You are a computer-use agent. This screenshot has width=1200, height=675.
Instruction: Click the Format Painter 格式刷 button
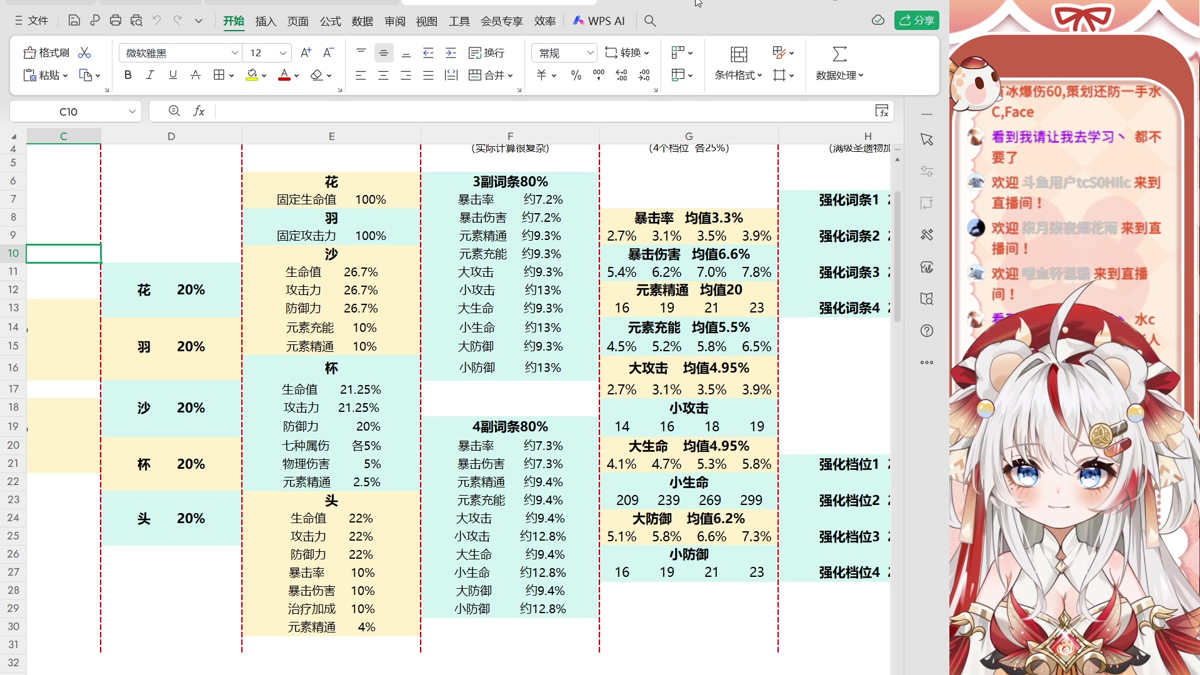point(46,53)
